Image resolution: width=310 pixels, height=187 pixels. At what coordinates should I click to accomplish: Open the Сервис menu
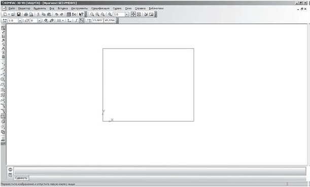(117, 9)
